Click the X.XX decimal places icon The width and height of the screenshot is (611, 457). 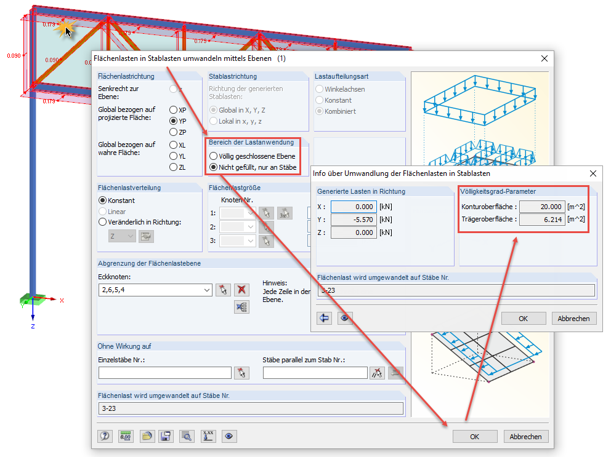click(x=208, y=436)
